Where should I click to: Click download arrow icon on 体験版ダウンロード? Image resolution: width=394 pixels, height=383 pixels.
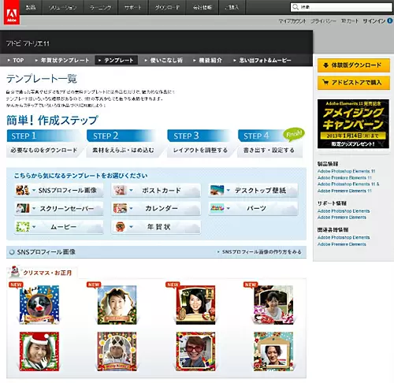pyautogui.click(x=325, y=65)
